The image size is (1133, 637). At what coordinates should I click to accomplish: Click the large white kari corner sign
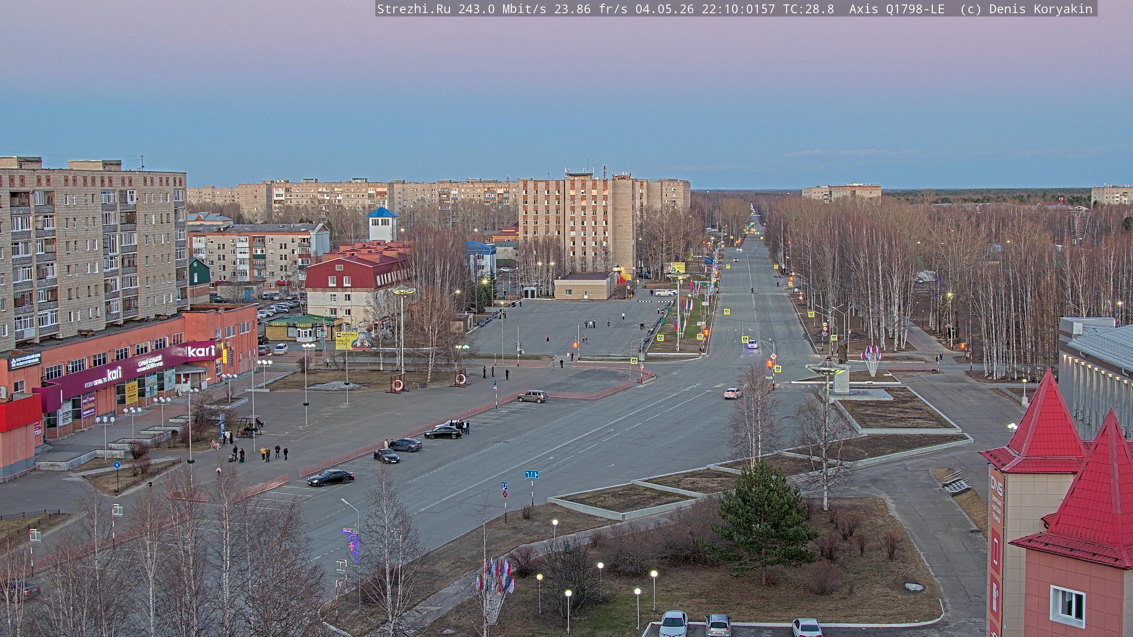pos(202,351)
